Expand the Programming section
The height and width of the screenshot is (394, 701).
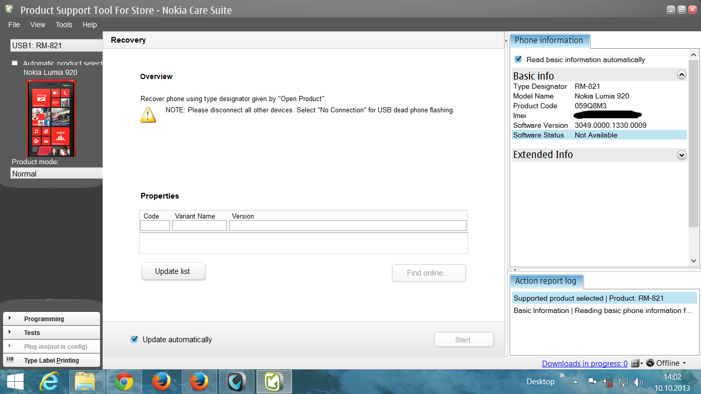[52, 319]
